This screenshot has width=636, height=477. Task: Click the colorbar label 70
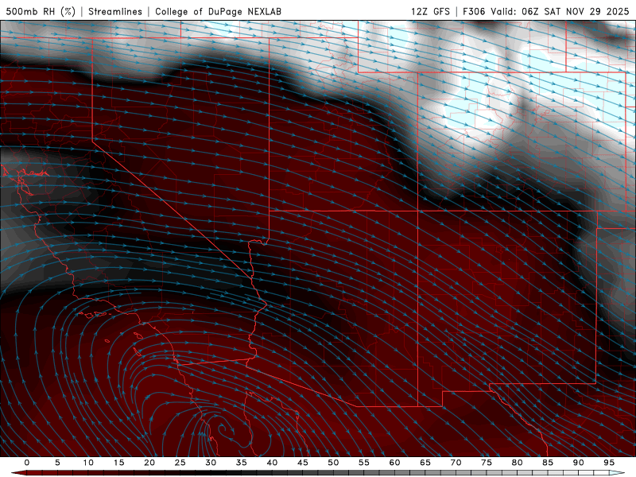click(x=456, y=463)
